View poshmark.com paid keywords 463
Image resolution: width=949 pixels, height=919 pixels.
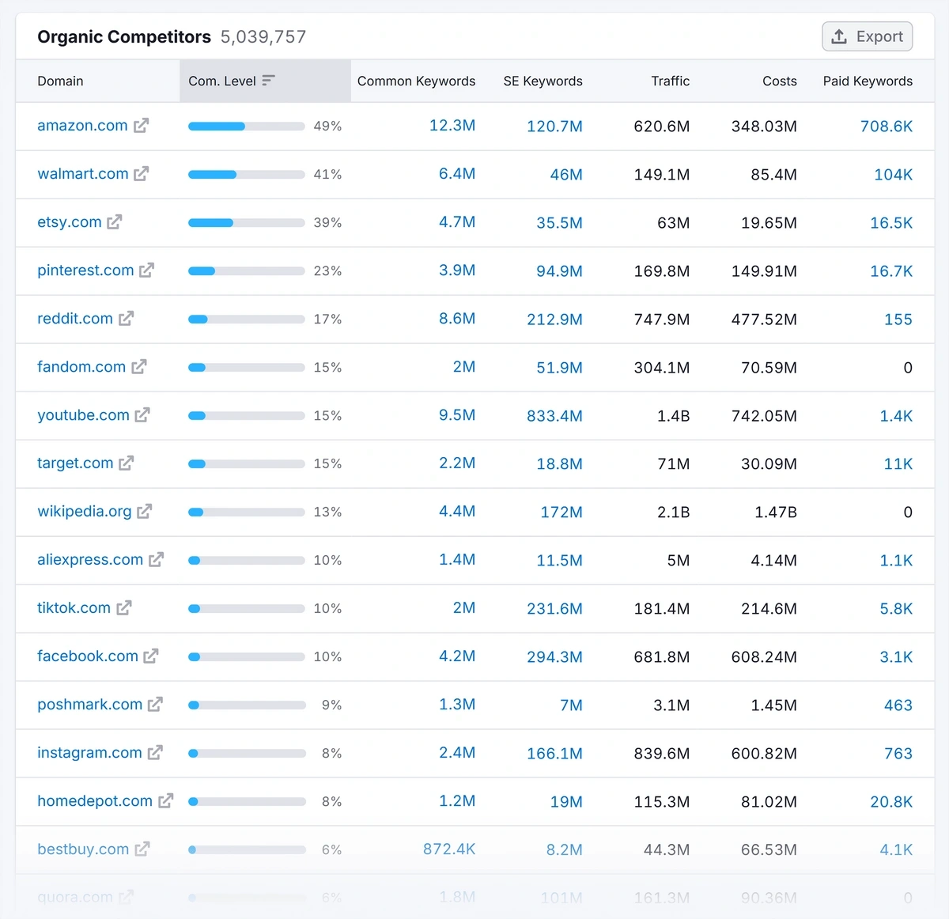pos(898,705)
